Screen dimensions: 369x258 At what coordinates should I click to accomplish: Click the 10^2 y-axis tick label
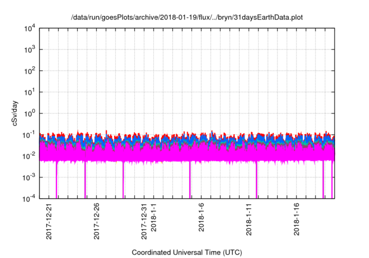point(29,71)
